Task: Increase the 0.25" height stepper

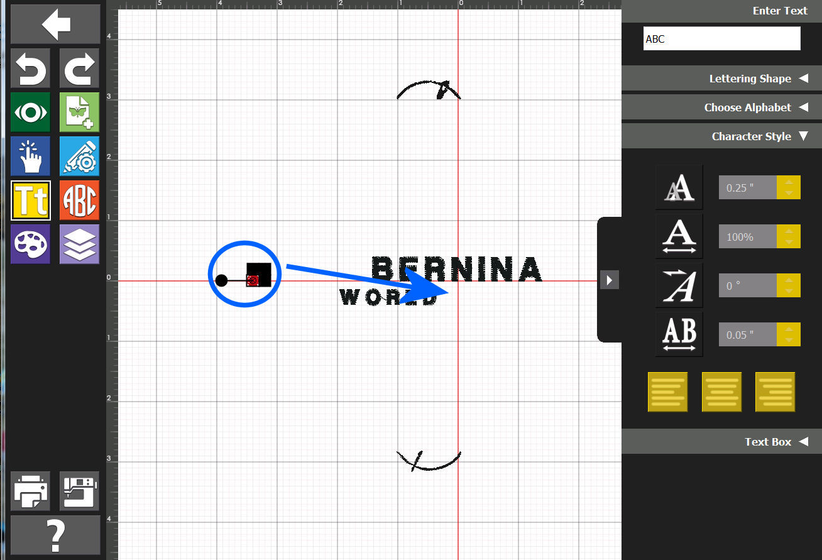Action: pyautogui.click(x=789, y=182)
